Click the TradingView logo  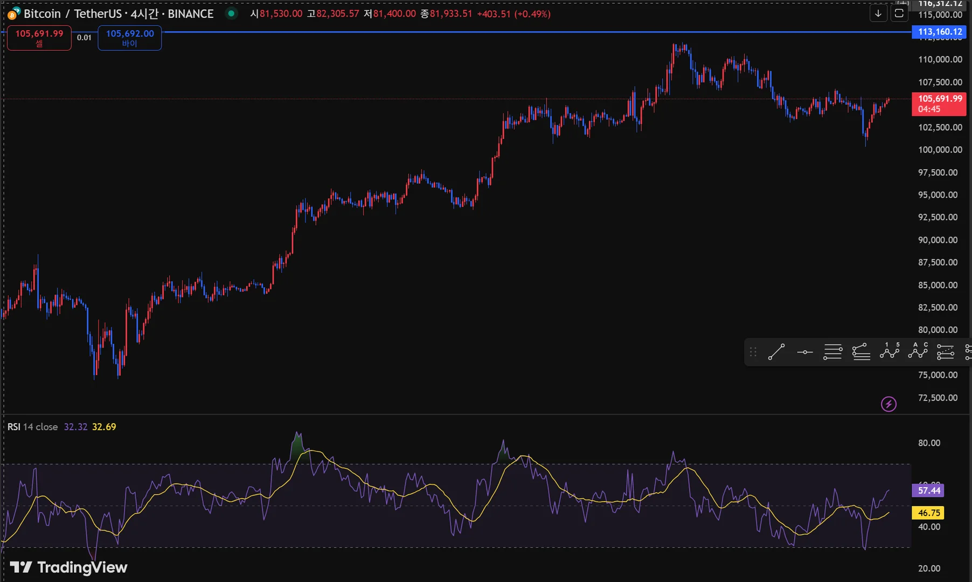coord(68,567)
